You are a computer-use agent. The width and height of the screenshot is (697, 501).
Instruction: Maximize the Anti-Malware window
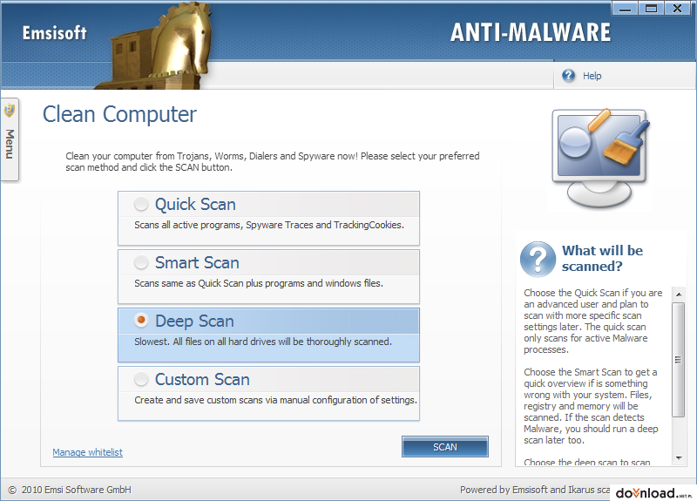(651, 9)
